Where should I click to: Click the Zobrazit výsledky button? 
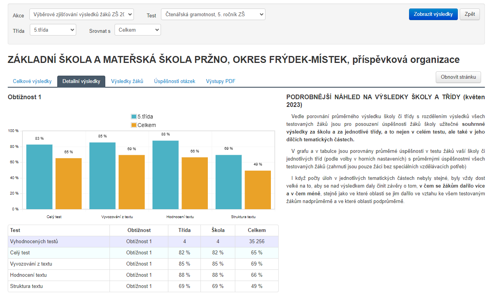point(433,14)
